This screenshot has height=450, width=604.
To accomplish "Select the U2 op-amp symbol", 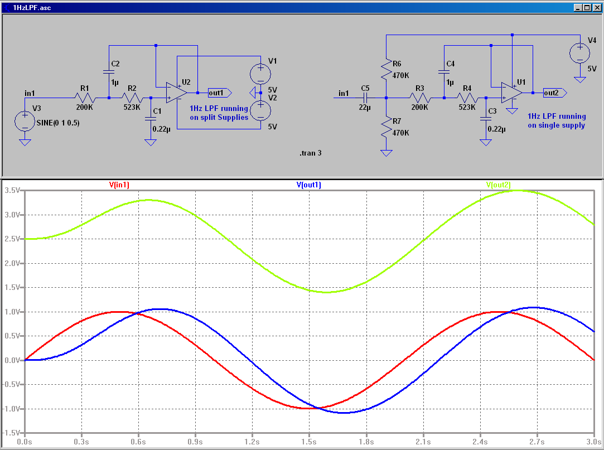I will click(x=176, y=93).
